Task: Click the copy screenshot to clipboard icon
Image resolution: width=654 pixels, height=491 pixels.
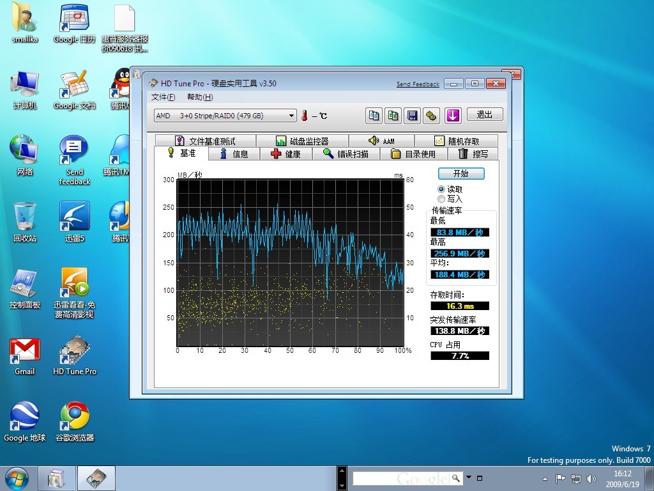Action: coord(393,116)
